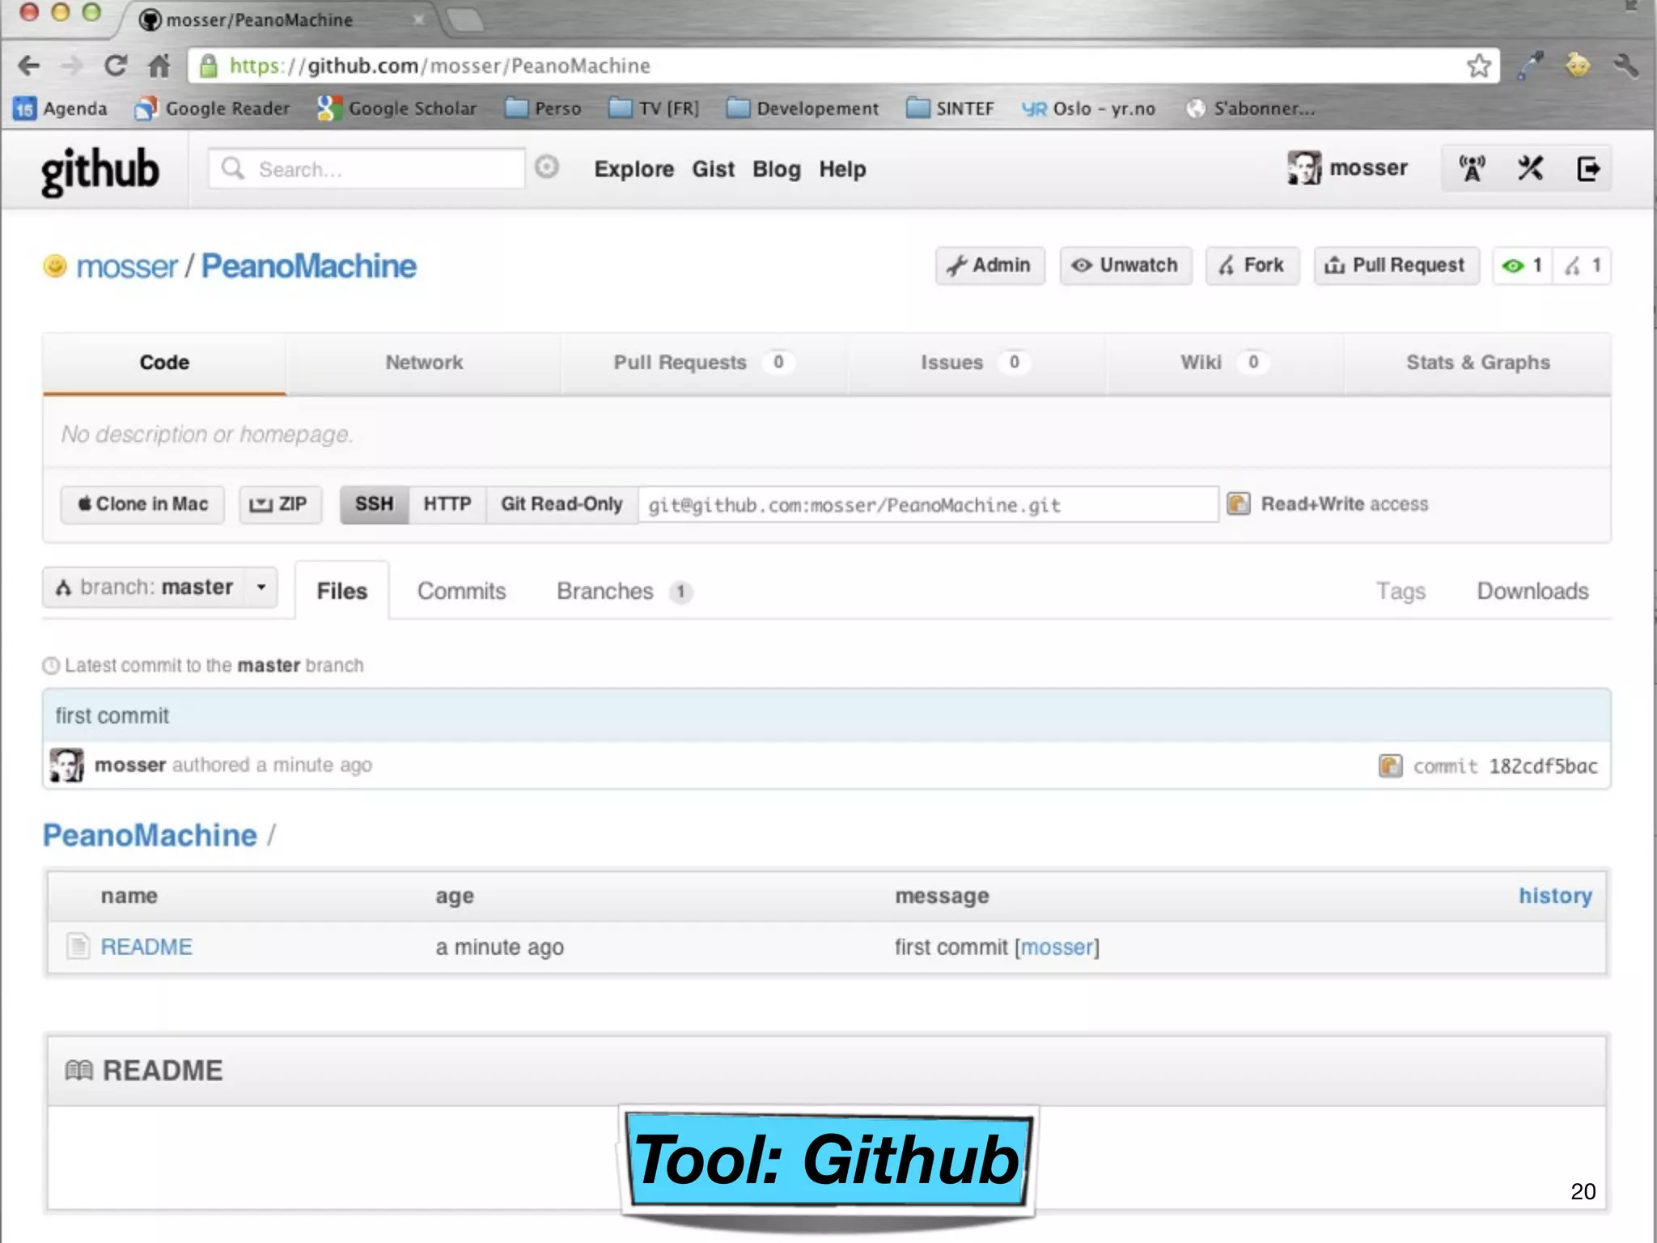
Task: Click the eyedropper extension icon
Action: point(1530,66)
